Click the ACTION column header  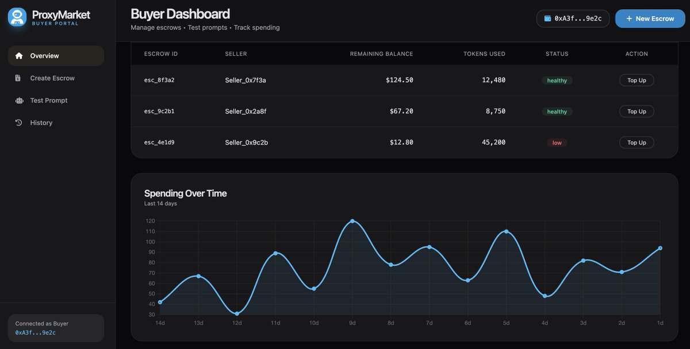(x=637, y=54)
